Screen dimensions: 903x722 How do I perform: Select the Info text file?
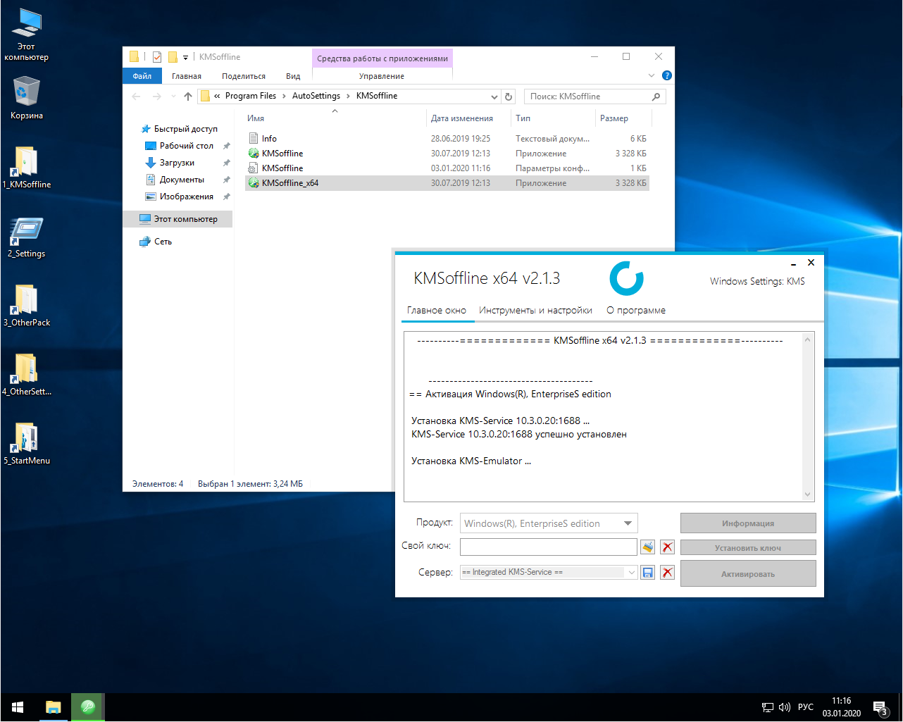447,139
